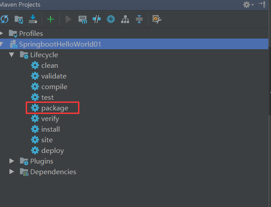Screen dimensions: 271x207
Task: Show Dependencies diagram icon
Action: pyautogui.click(x=125, y=19)
